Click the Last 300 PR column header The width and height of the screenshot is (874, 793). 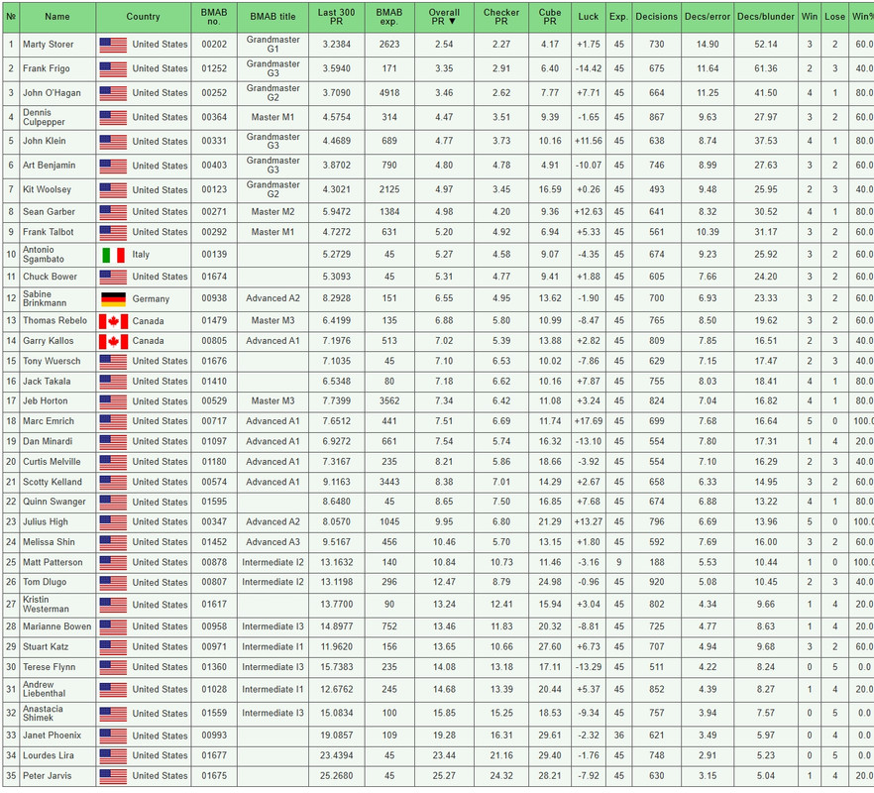(x=337, y=17)
